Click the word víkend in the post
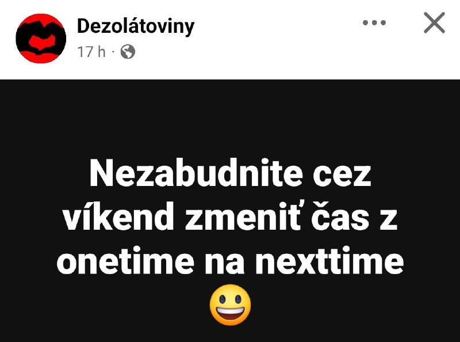The height and width of the screenshot is (342, 460). [x=118, y=217]
